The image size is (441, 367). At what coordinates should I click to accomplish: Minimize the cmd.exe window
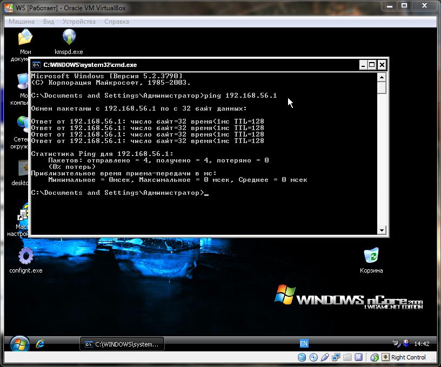pyautogui.click(x=363, y=65)
